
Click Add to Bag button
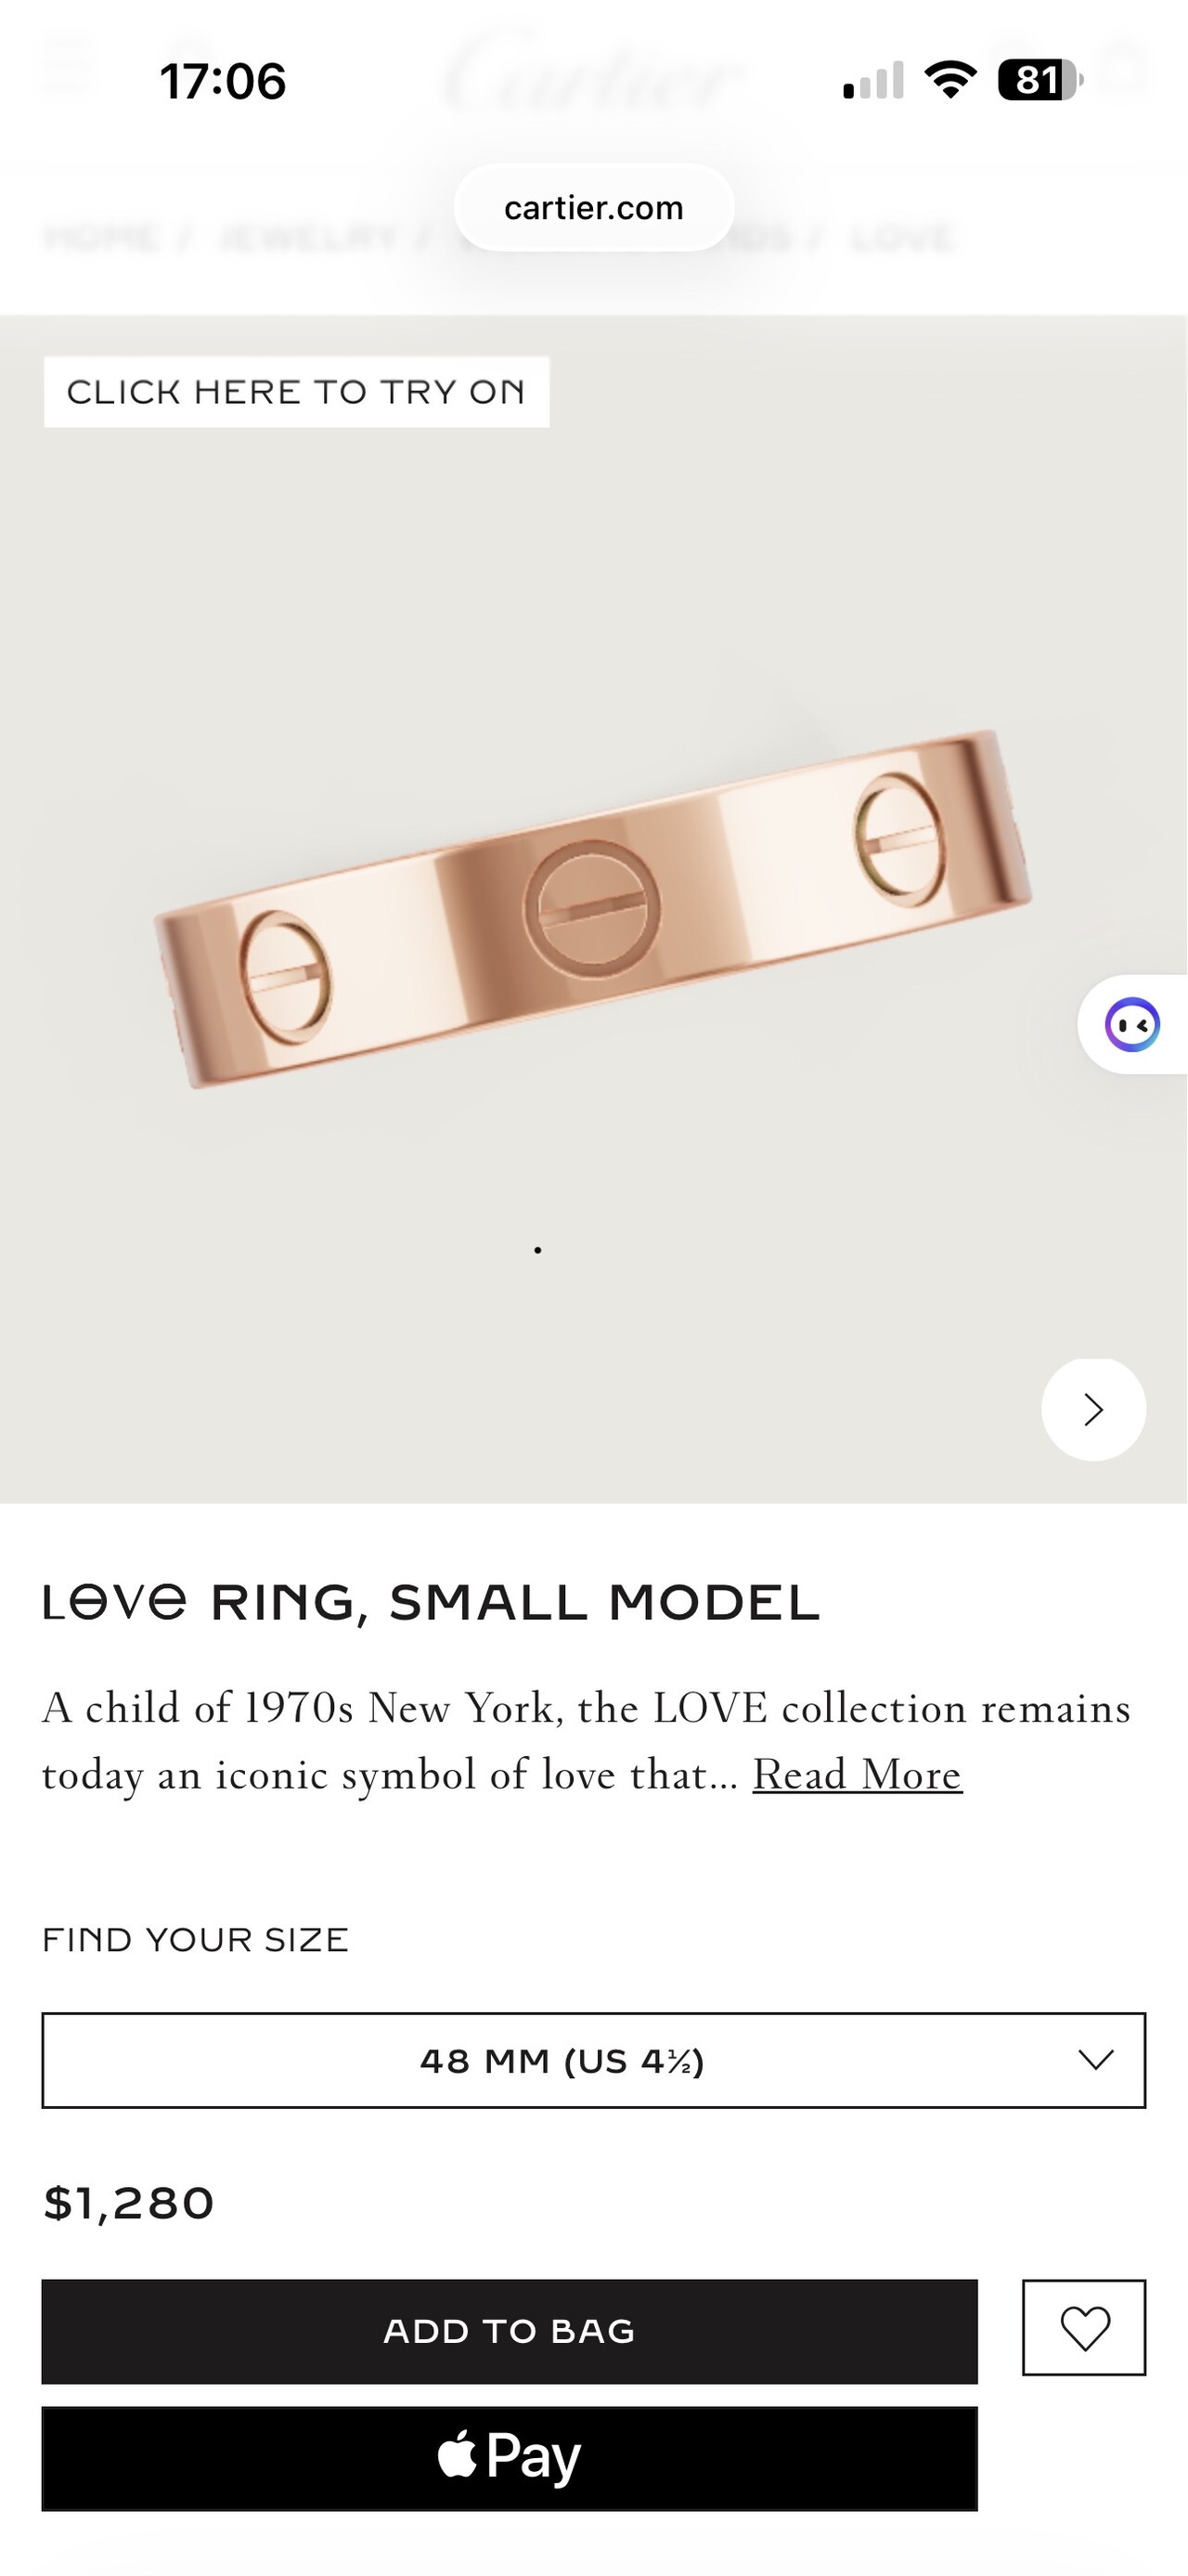click(510, 2331)
